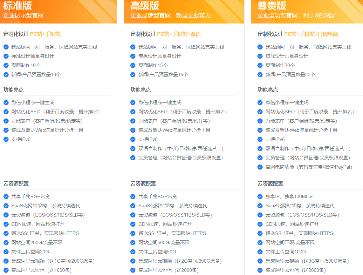Click check icon beside 标准设计师量身设计
Image resolution: width=363 pixels, height=275 pixels.
tap(6, 56)
